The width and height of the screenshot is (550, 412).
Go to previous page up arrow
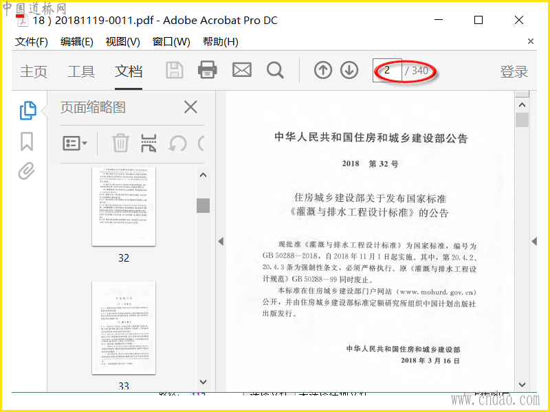click(x=323, y=70)
